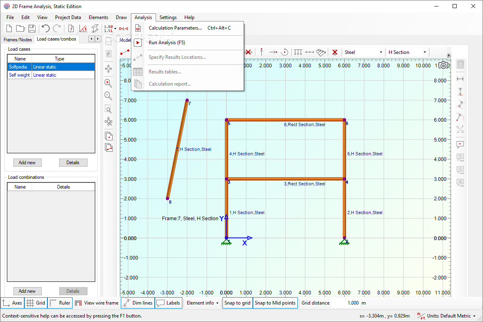The height and width of the screenshot is (322, 483).
Task: Click Details under Load cases
Action: 73,163
